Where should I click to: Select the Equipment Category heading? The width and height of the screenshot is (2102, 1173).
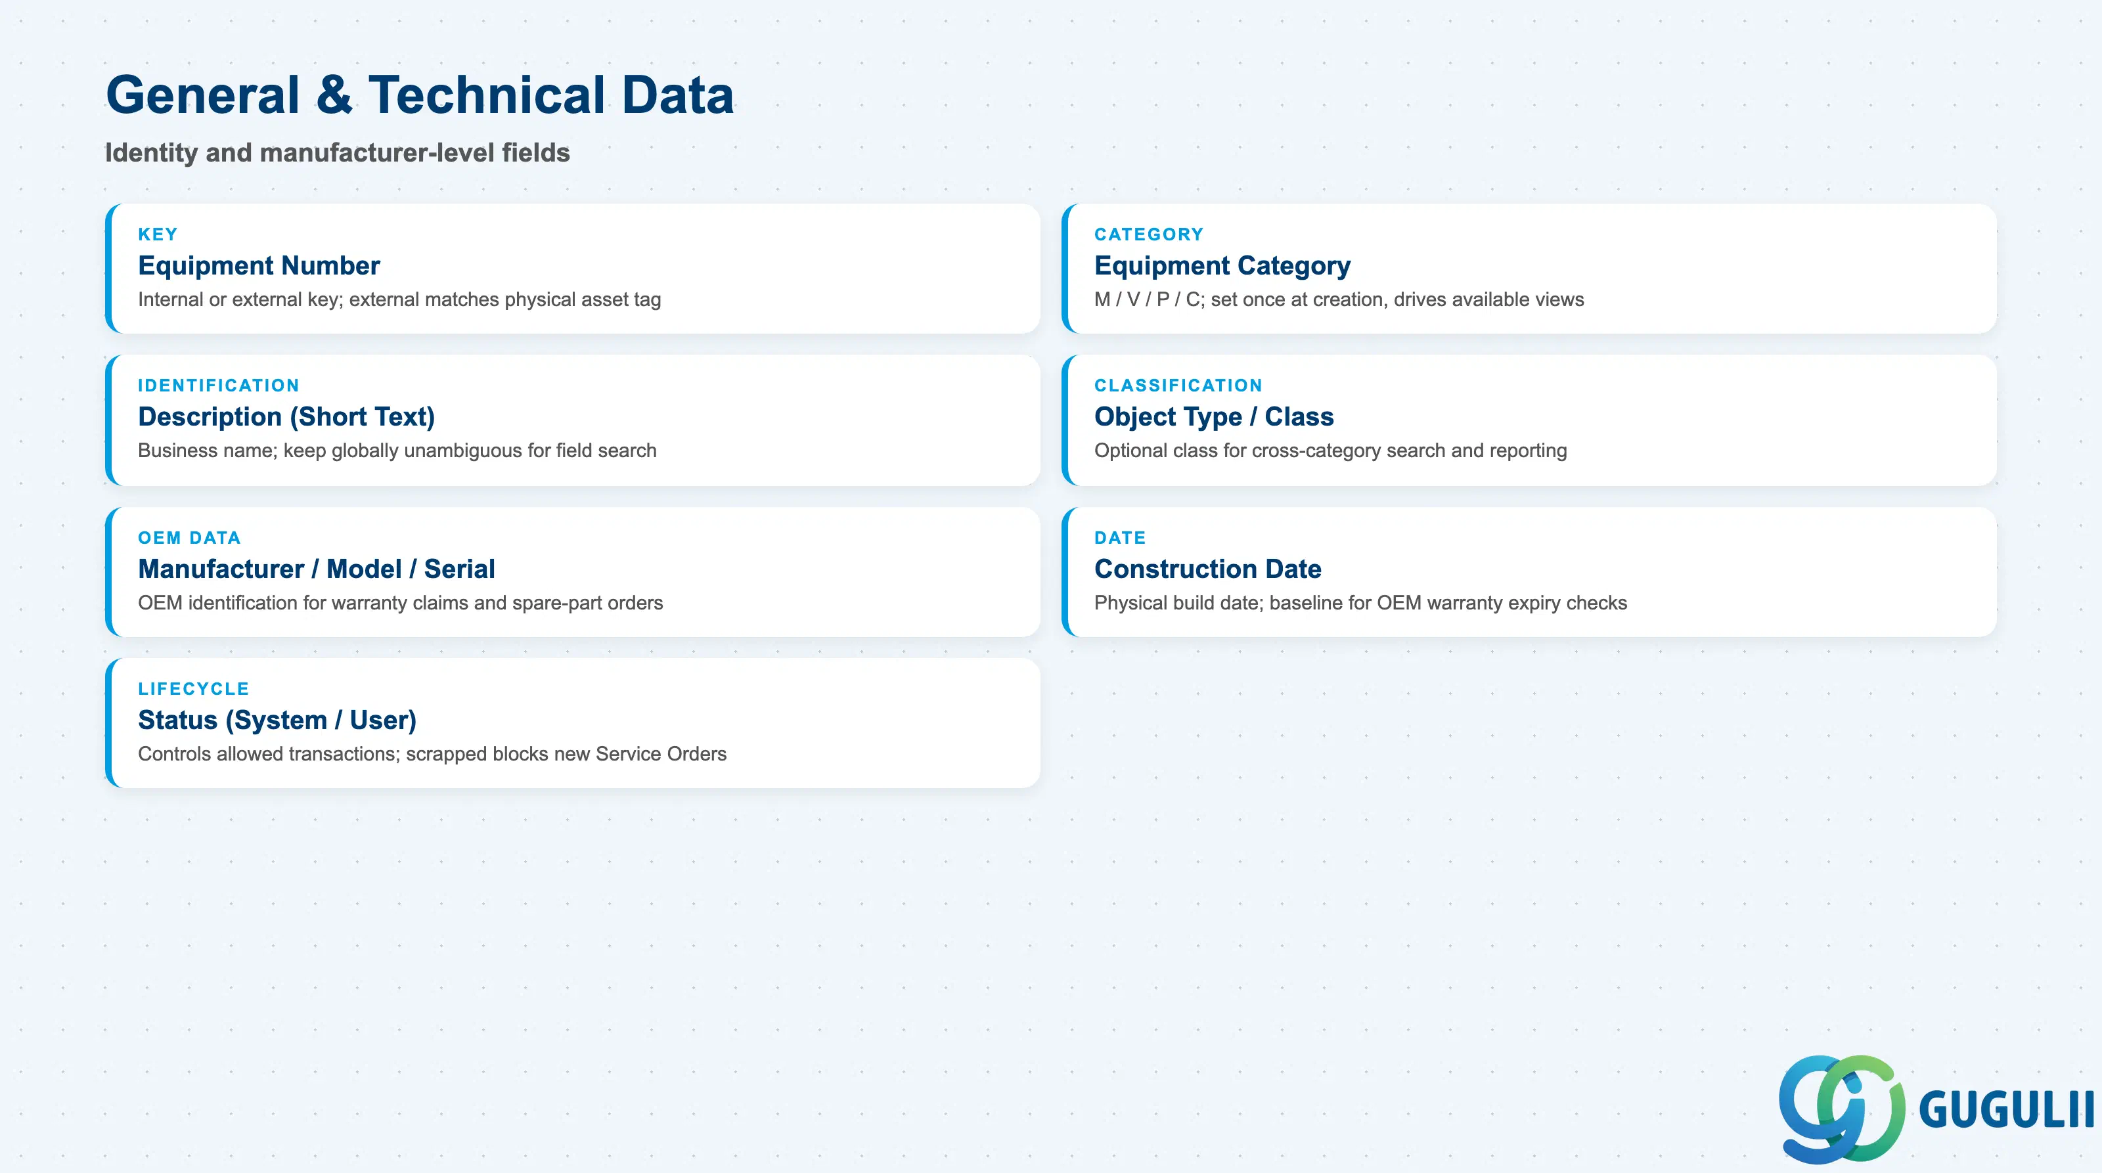pos(1222,266)
